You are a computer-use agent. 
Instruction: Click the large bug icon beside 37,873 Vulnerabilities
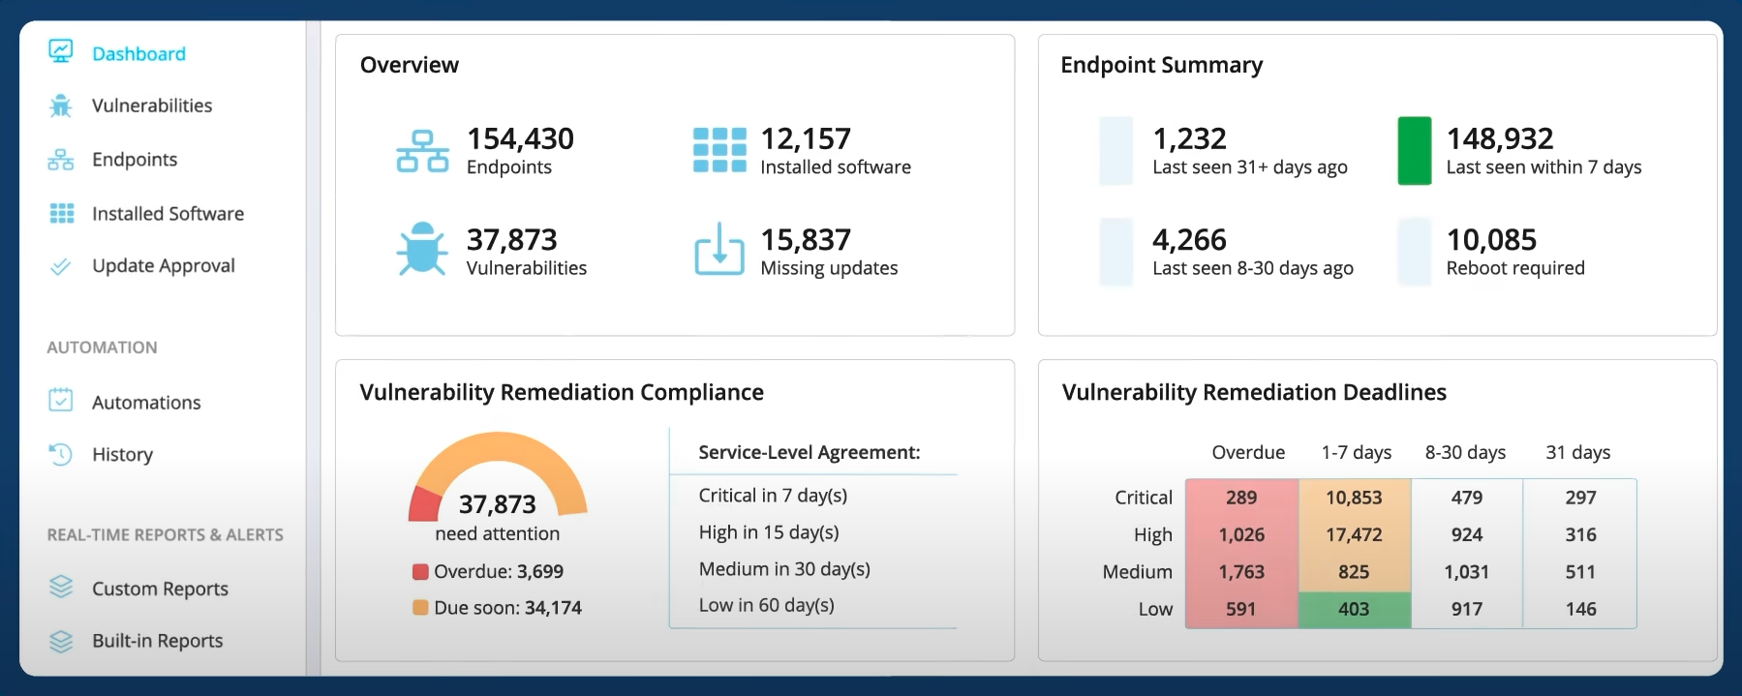tap(422, 250)
